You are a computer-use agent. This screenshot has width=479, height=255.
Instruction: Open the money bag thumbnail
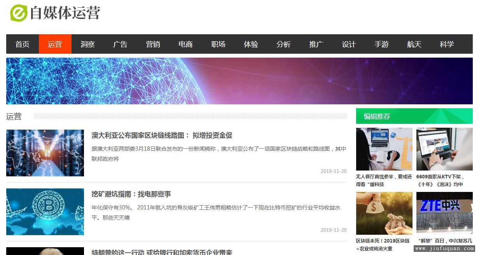384,213
